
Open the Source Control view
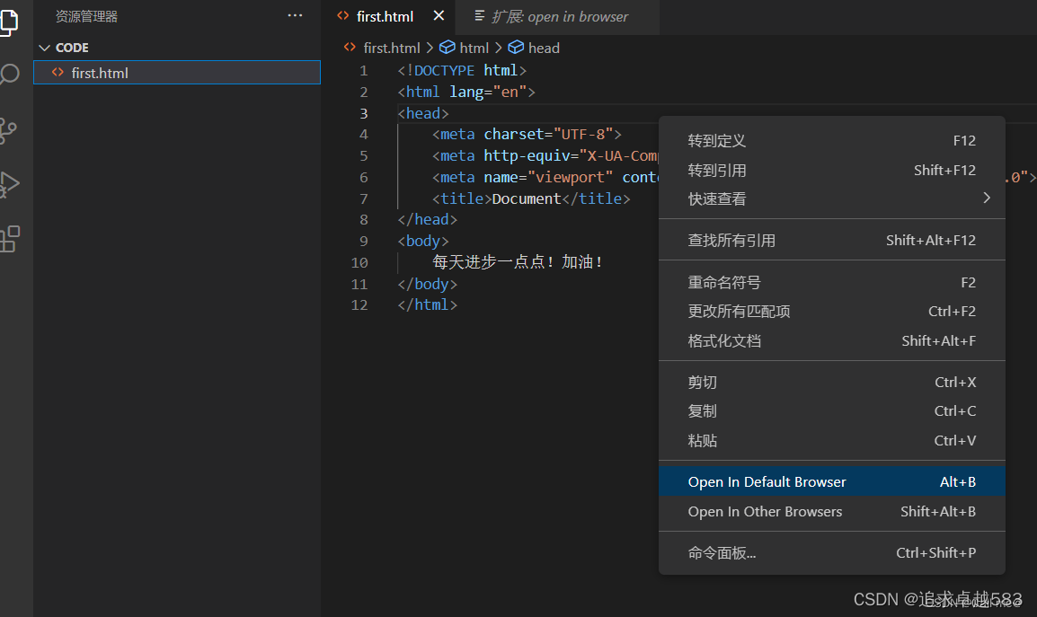tap(9, 130)
